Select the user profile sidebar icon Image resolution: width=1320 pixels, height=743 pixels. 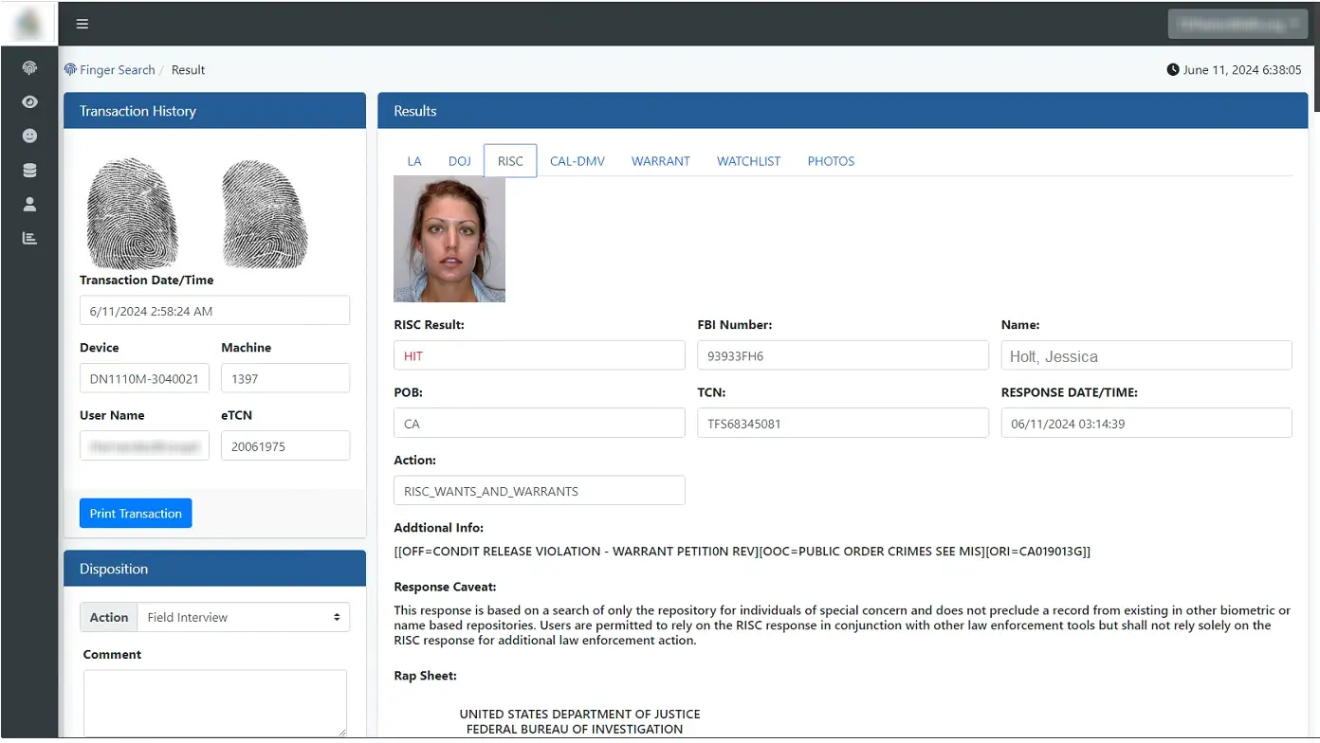29,204
